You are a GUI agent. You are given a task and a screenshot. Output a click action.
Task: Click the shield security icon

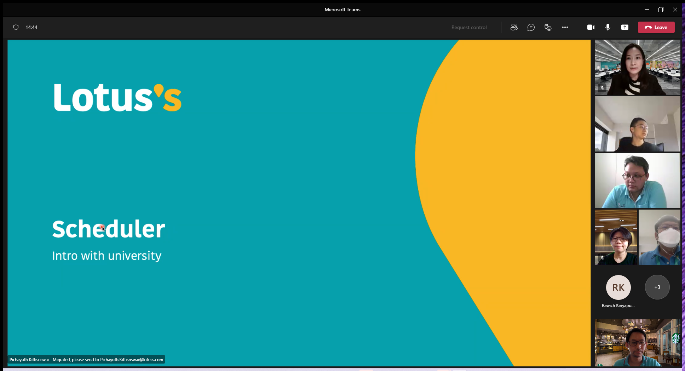pos(16,27)
